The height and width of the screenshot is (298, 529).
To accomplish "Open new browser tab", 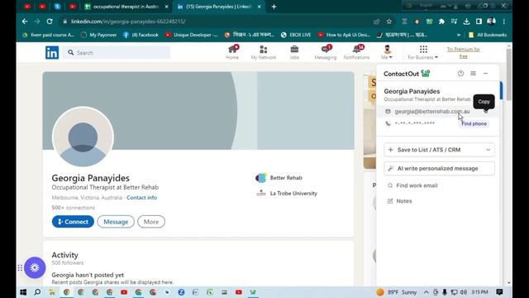I will 274,7.
